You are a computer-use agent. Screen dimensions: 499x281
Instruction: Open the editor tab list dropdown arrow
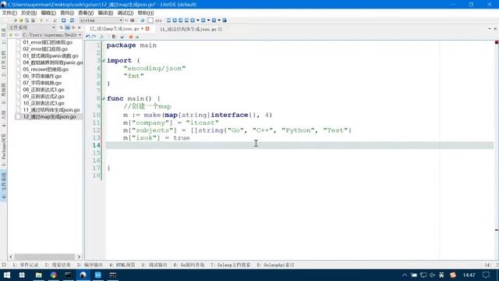490,29
